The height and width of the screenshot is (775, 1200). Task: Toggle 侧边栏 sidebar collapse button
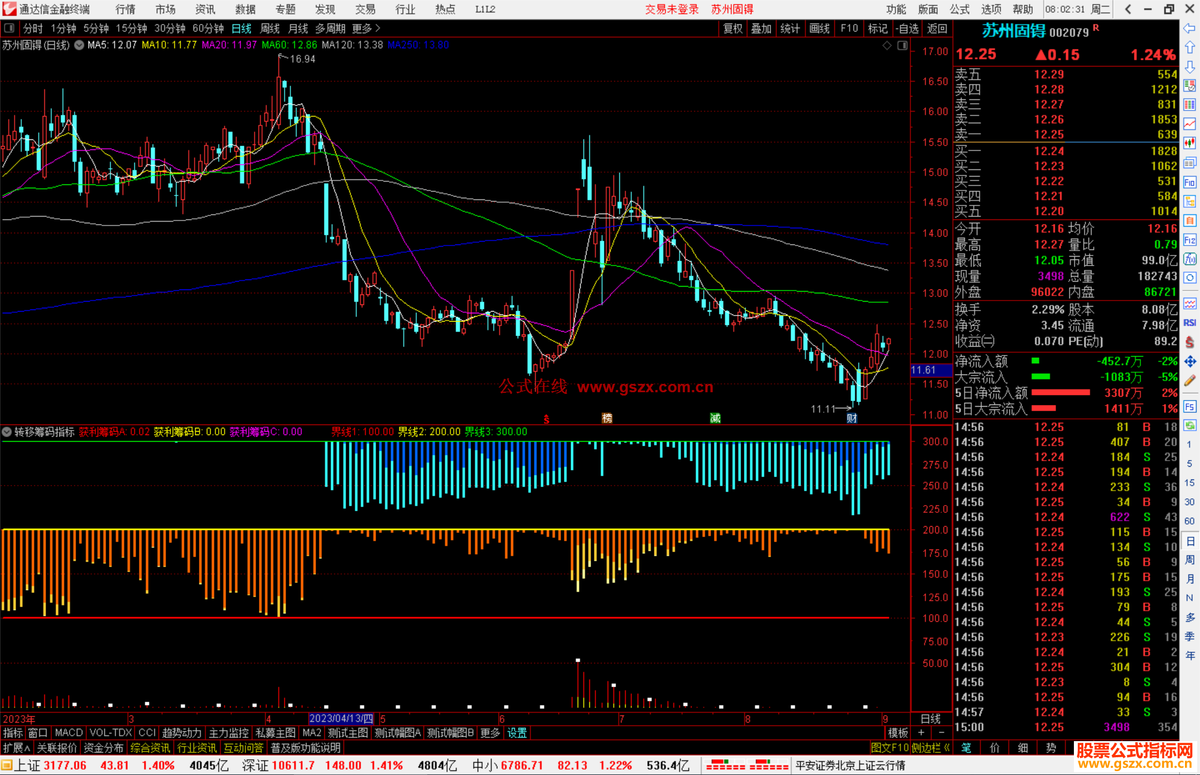pyautogui.click(x=931, y=748)
